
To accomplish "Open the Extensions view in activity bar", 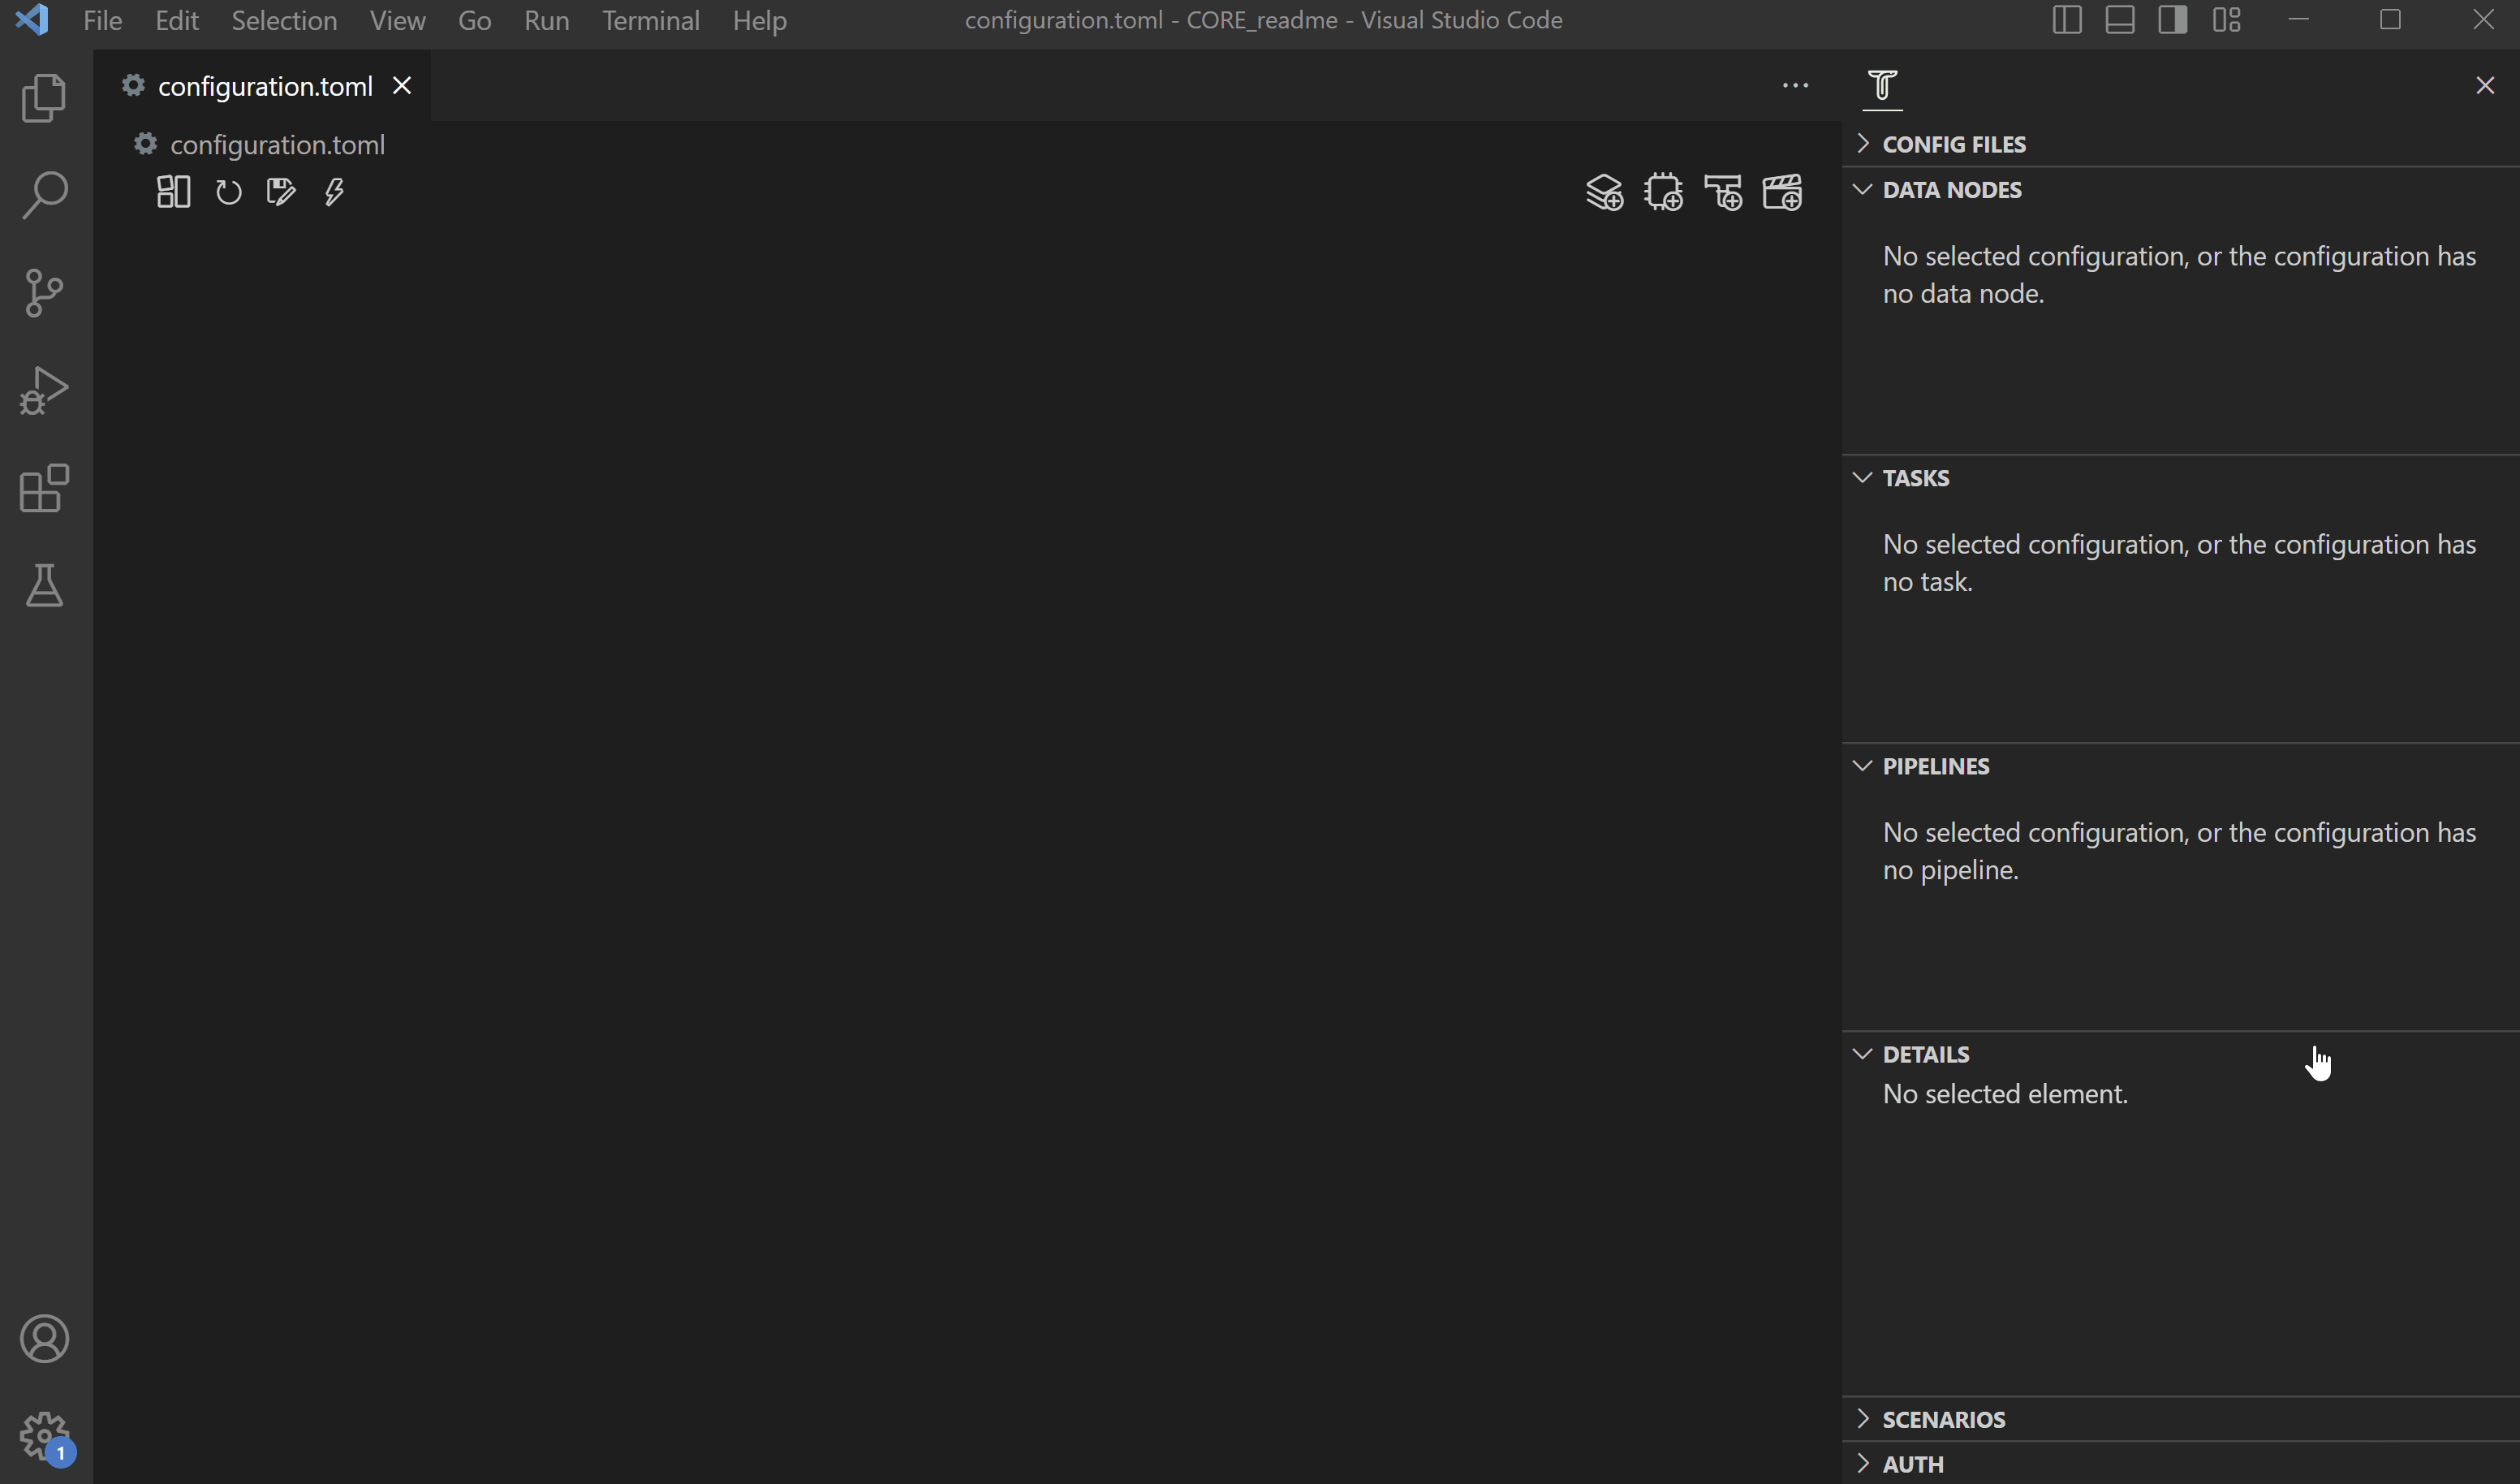I will 44,488.
